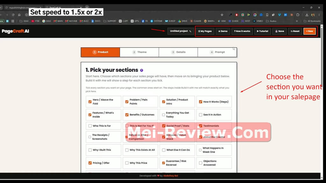Viewport: 326px width, 183px height.
Task: Reload the page with the refresh icon
Action: [x=13, y=15]
